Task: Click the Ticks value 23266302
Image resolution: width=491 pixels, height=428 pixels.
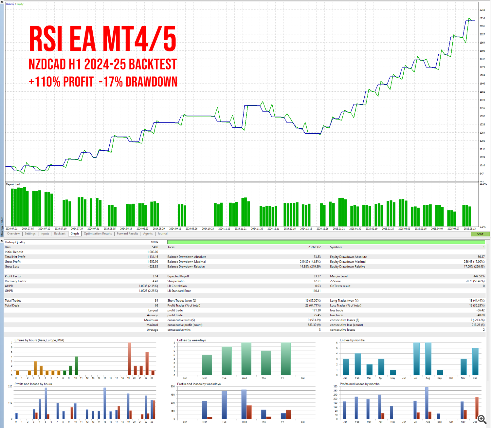Action: point(314,247)
